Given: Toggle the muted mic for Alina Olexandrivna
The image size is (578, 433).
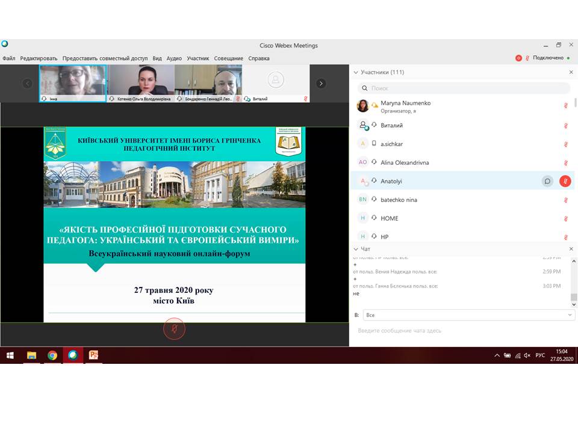Looking at the screenshot, I should tap(565, 162).
